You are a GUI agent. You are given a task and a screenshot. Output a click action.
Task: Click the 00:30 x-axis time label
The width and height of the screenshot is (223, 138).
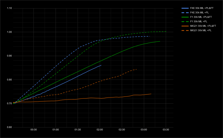[x=34, y=130]
